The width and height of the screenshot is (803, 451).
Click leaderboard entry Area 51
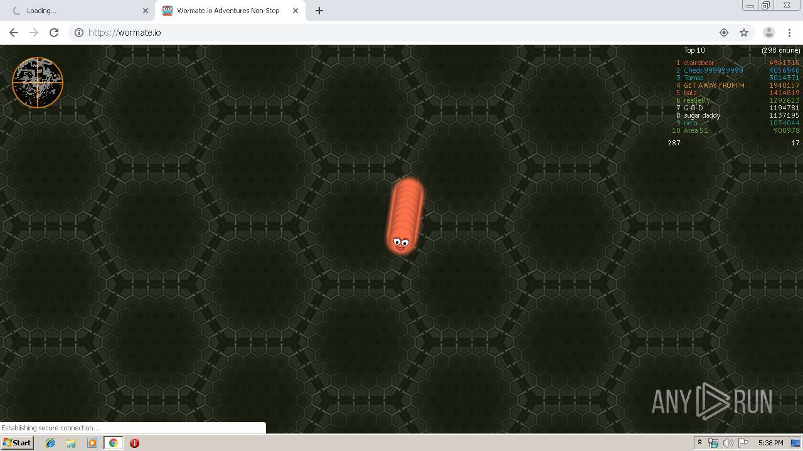tap(696, 130)
